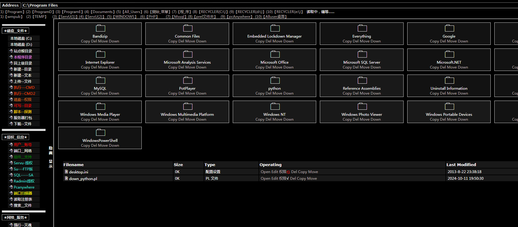Open the Uninstall Information folder icon
The image size is (518, 227).
pos(449,81)
